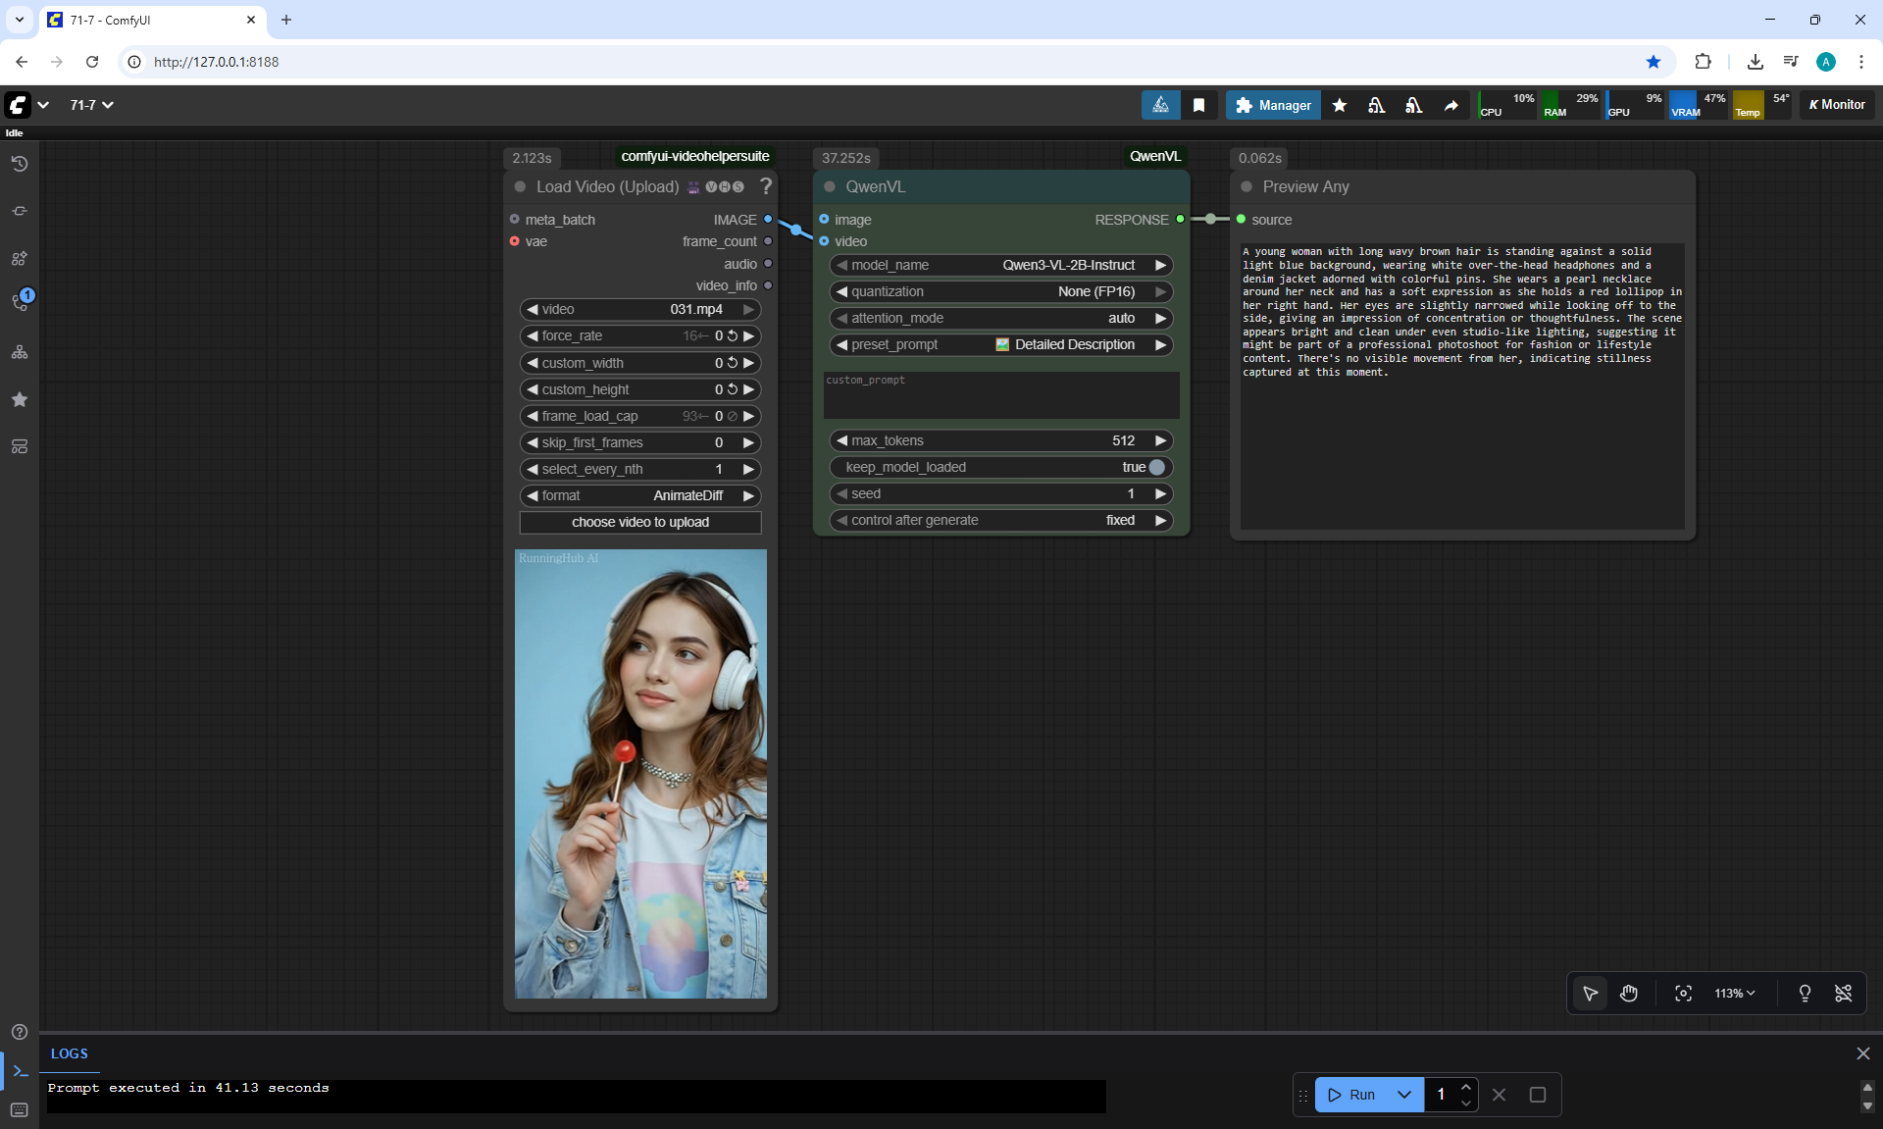Screen dimensions: 1883x1129
Task: Click choose video to upload button
Action: click(x=640, y=522)
